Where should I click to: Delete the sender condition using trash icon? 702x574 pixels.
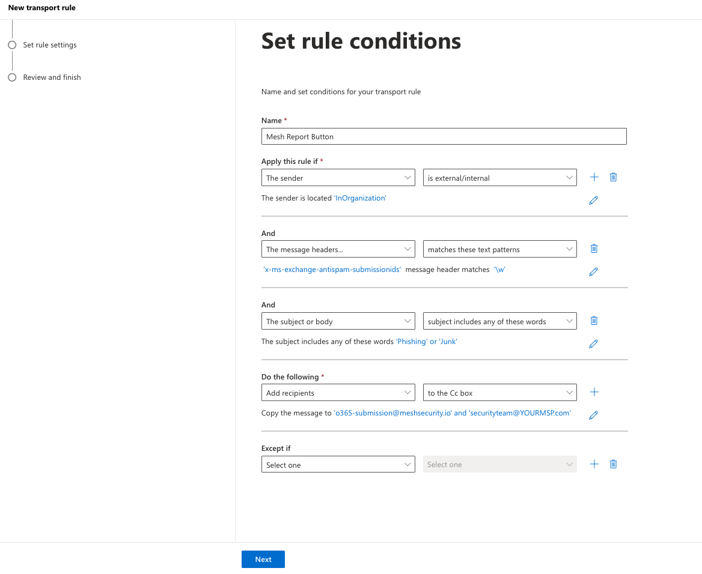pos(613,177)
